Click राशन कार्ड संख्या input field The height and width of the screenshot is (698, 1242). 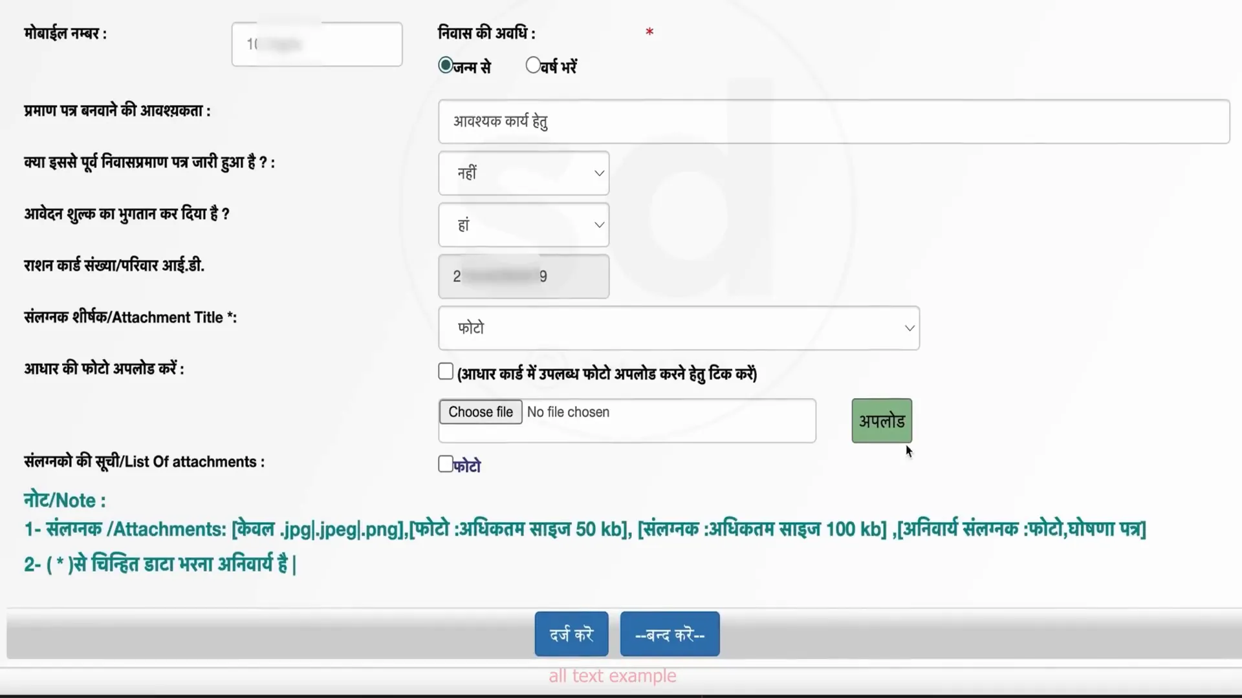(x=524, y=276)
